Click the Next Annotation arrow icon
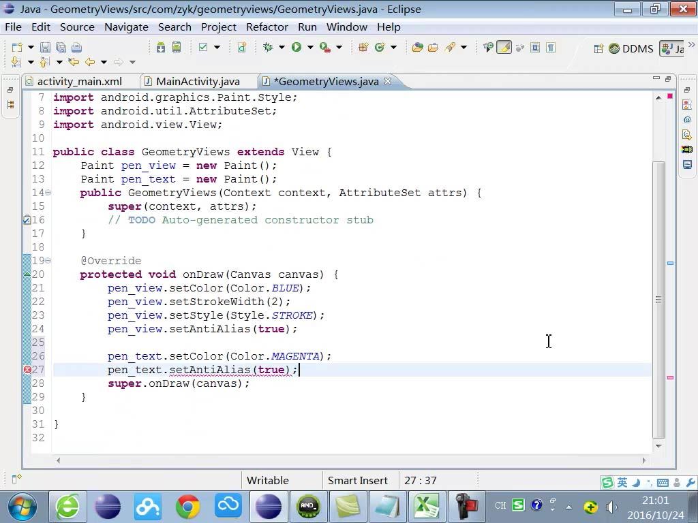Screen dimensions: 698x523 pos(16,62)
